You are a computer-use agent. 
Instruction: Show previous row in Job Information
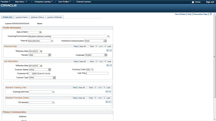click(x=96, y=61)
